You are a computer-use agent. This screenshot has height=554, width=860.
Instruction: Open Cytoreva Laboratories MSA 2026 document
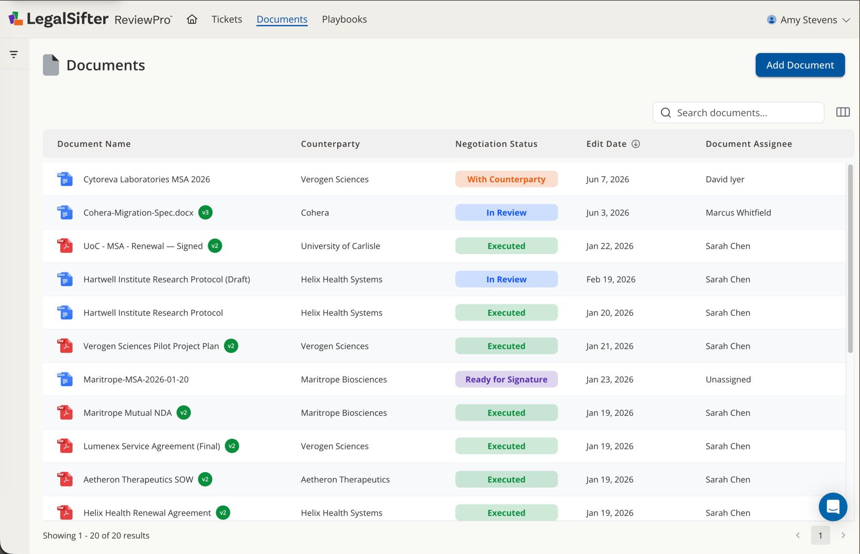147,179
